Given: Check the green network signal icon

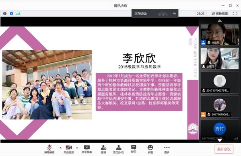Looking at the screenshot, I should click(x=18, y=14).
